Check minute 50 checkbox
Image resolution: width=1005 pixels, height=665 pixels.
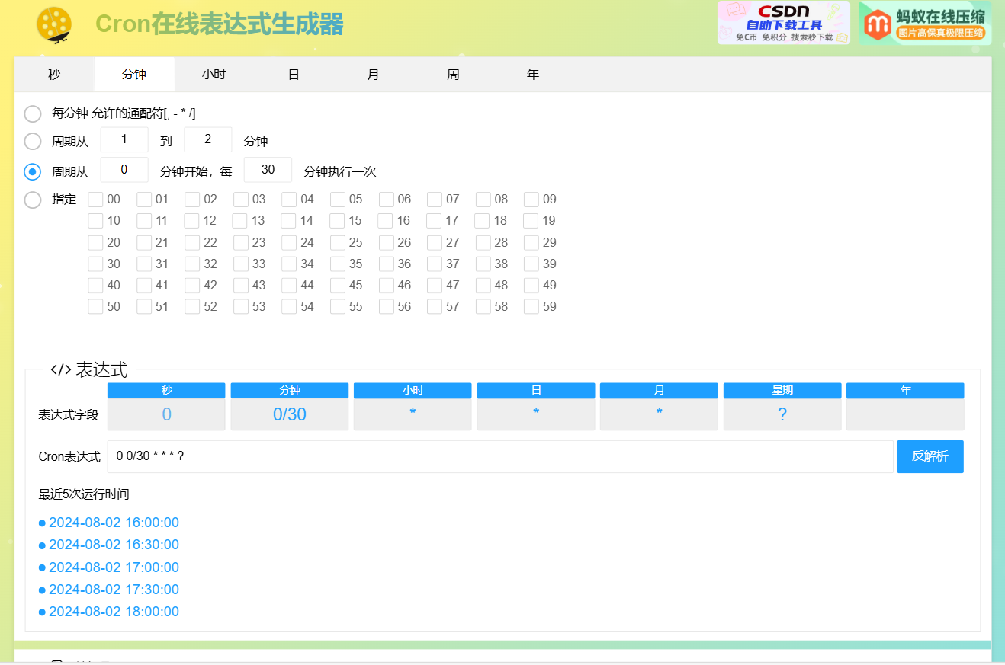click(95, 307)
